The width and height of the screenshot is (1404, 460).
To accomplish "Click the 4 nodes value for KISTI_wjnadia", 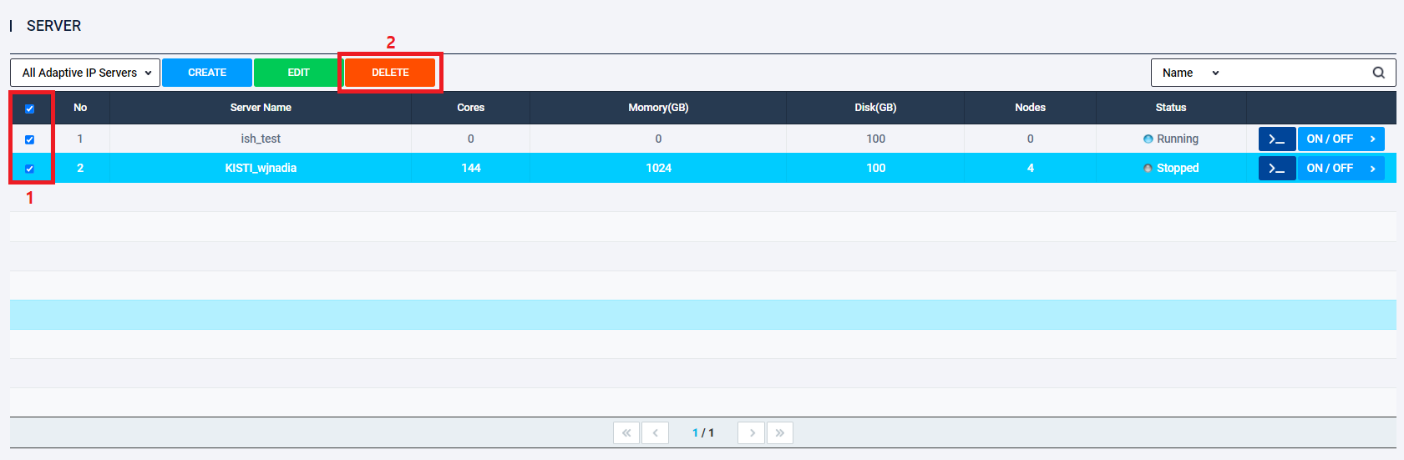I will pyautogui.click(x=1030, y=168).
